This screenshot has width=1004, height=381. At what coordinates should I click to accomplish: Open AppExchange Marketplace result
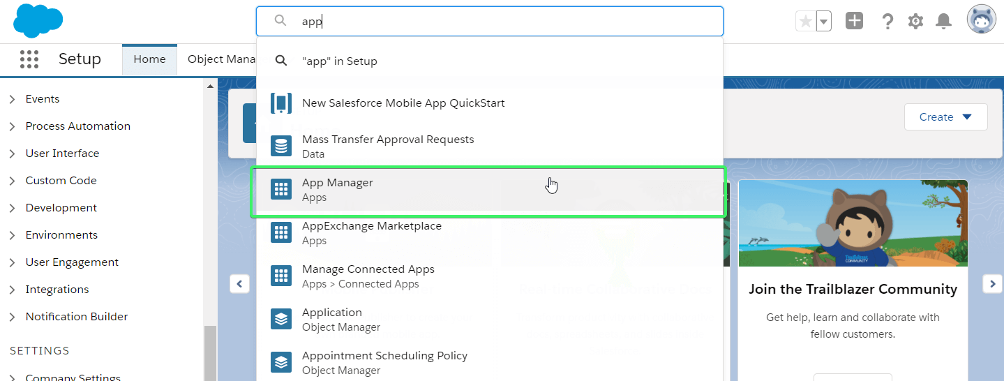(x=490, y=233)
